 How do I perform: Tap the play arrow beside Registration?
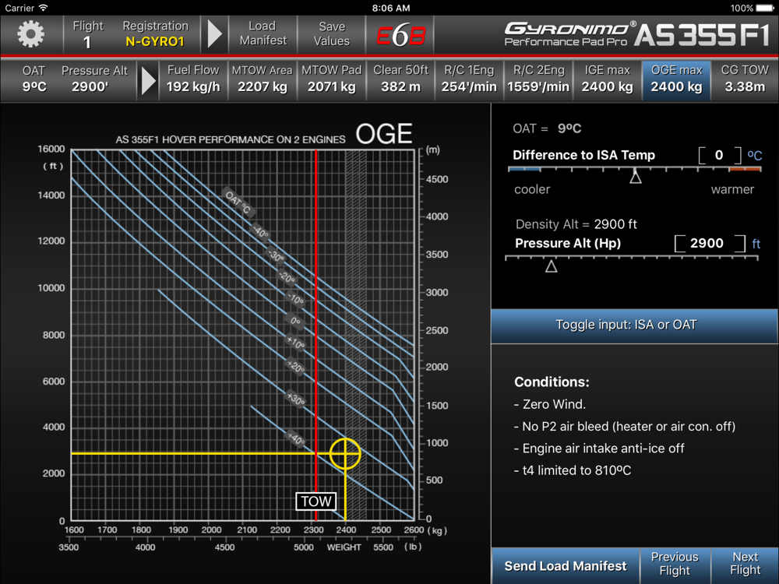tap(214, 33)
